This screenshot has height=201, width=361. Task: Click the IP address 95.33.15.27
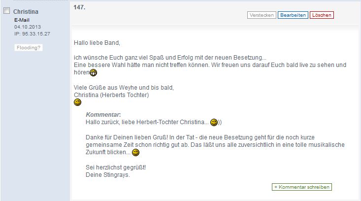pyautogui.click(x=32, y=34)
